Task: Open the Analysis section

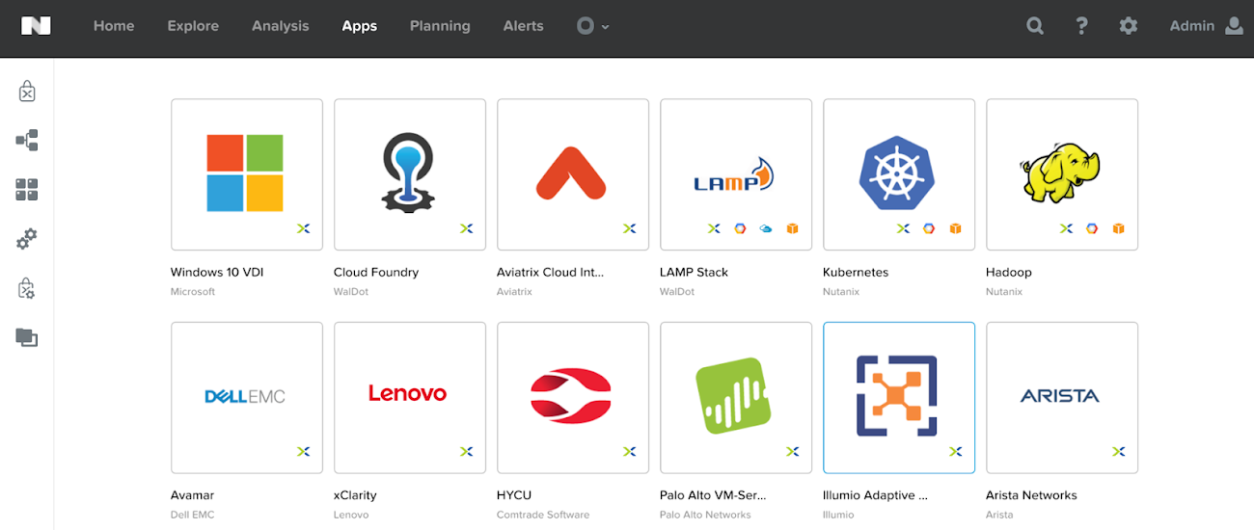Action: 281,26
